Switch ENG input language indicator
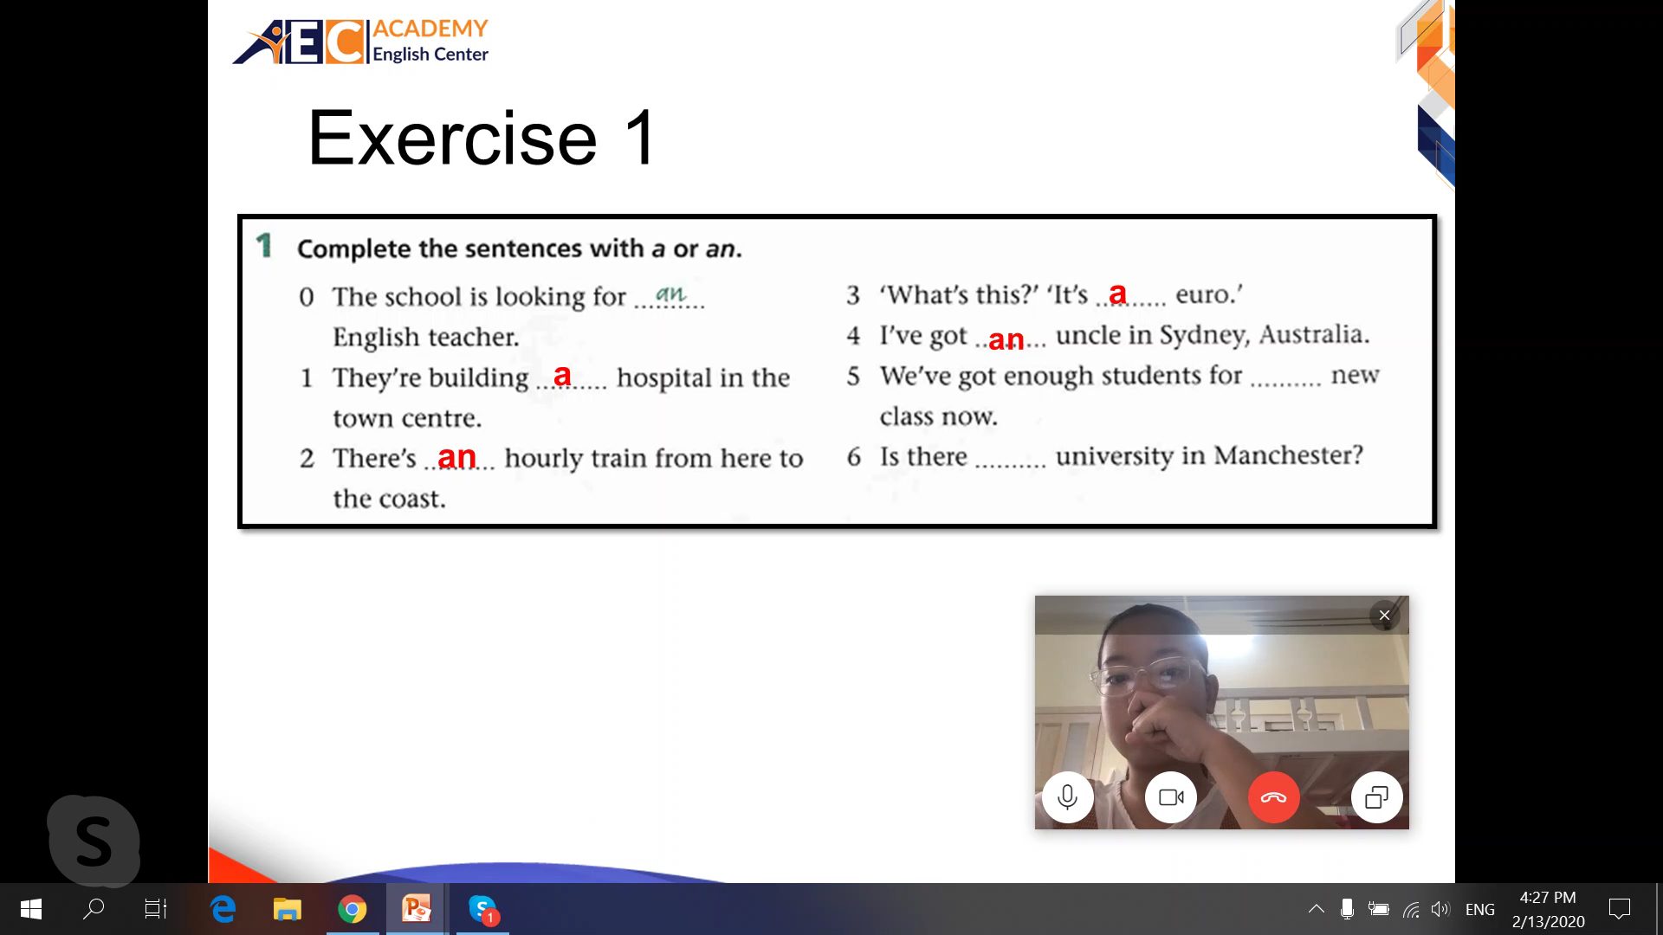Screen dimensions: 1663x935 (x=1479, y=909)
